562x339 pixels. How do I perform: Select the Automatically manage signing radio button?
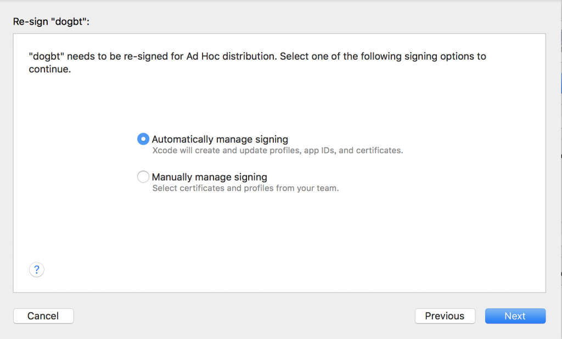pos(143,139)
